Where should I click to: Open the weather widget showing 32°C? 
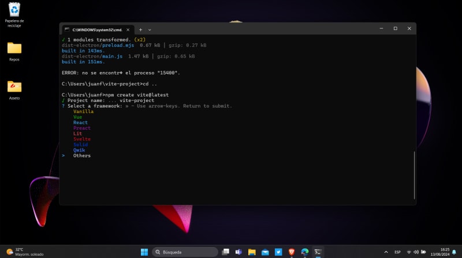click(x=25, y=252)
